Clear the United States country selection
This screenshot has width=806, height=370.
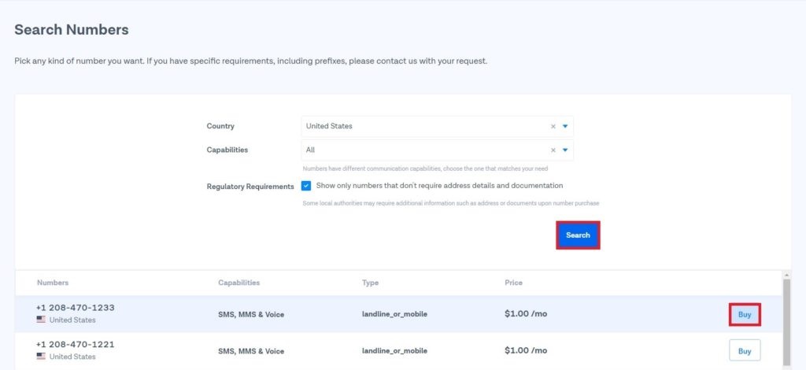(x=553, y=127)
